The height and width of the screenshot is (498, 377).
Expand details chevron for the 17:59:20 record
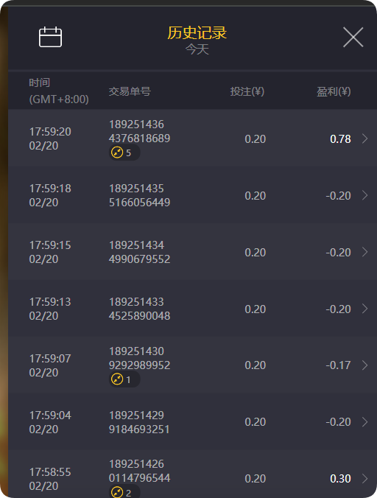(x=365, y=138)
